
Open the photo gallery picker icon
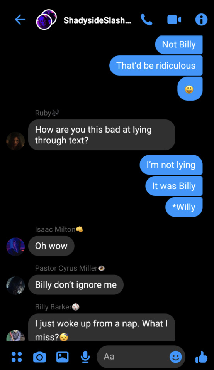click(62, 357)
